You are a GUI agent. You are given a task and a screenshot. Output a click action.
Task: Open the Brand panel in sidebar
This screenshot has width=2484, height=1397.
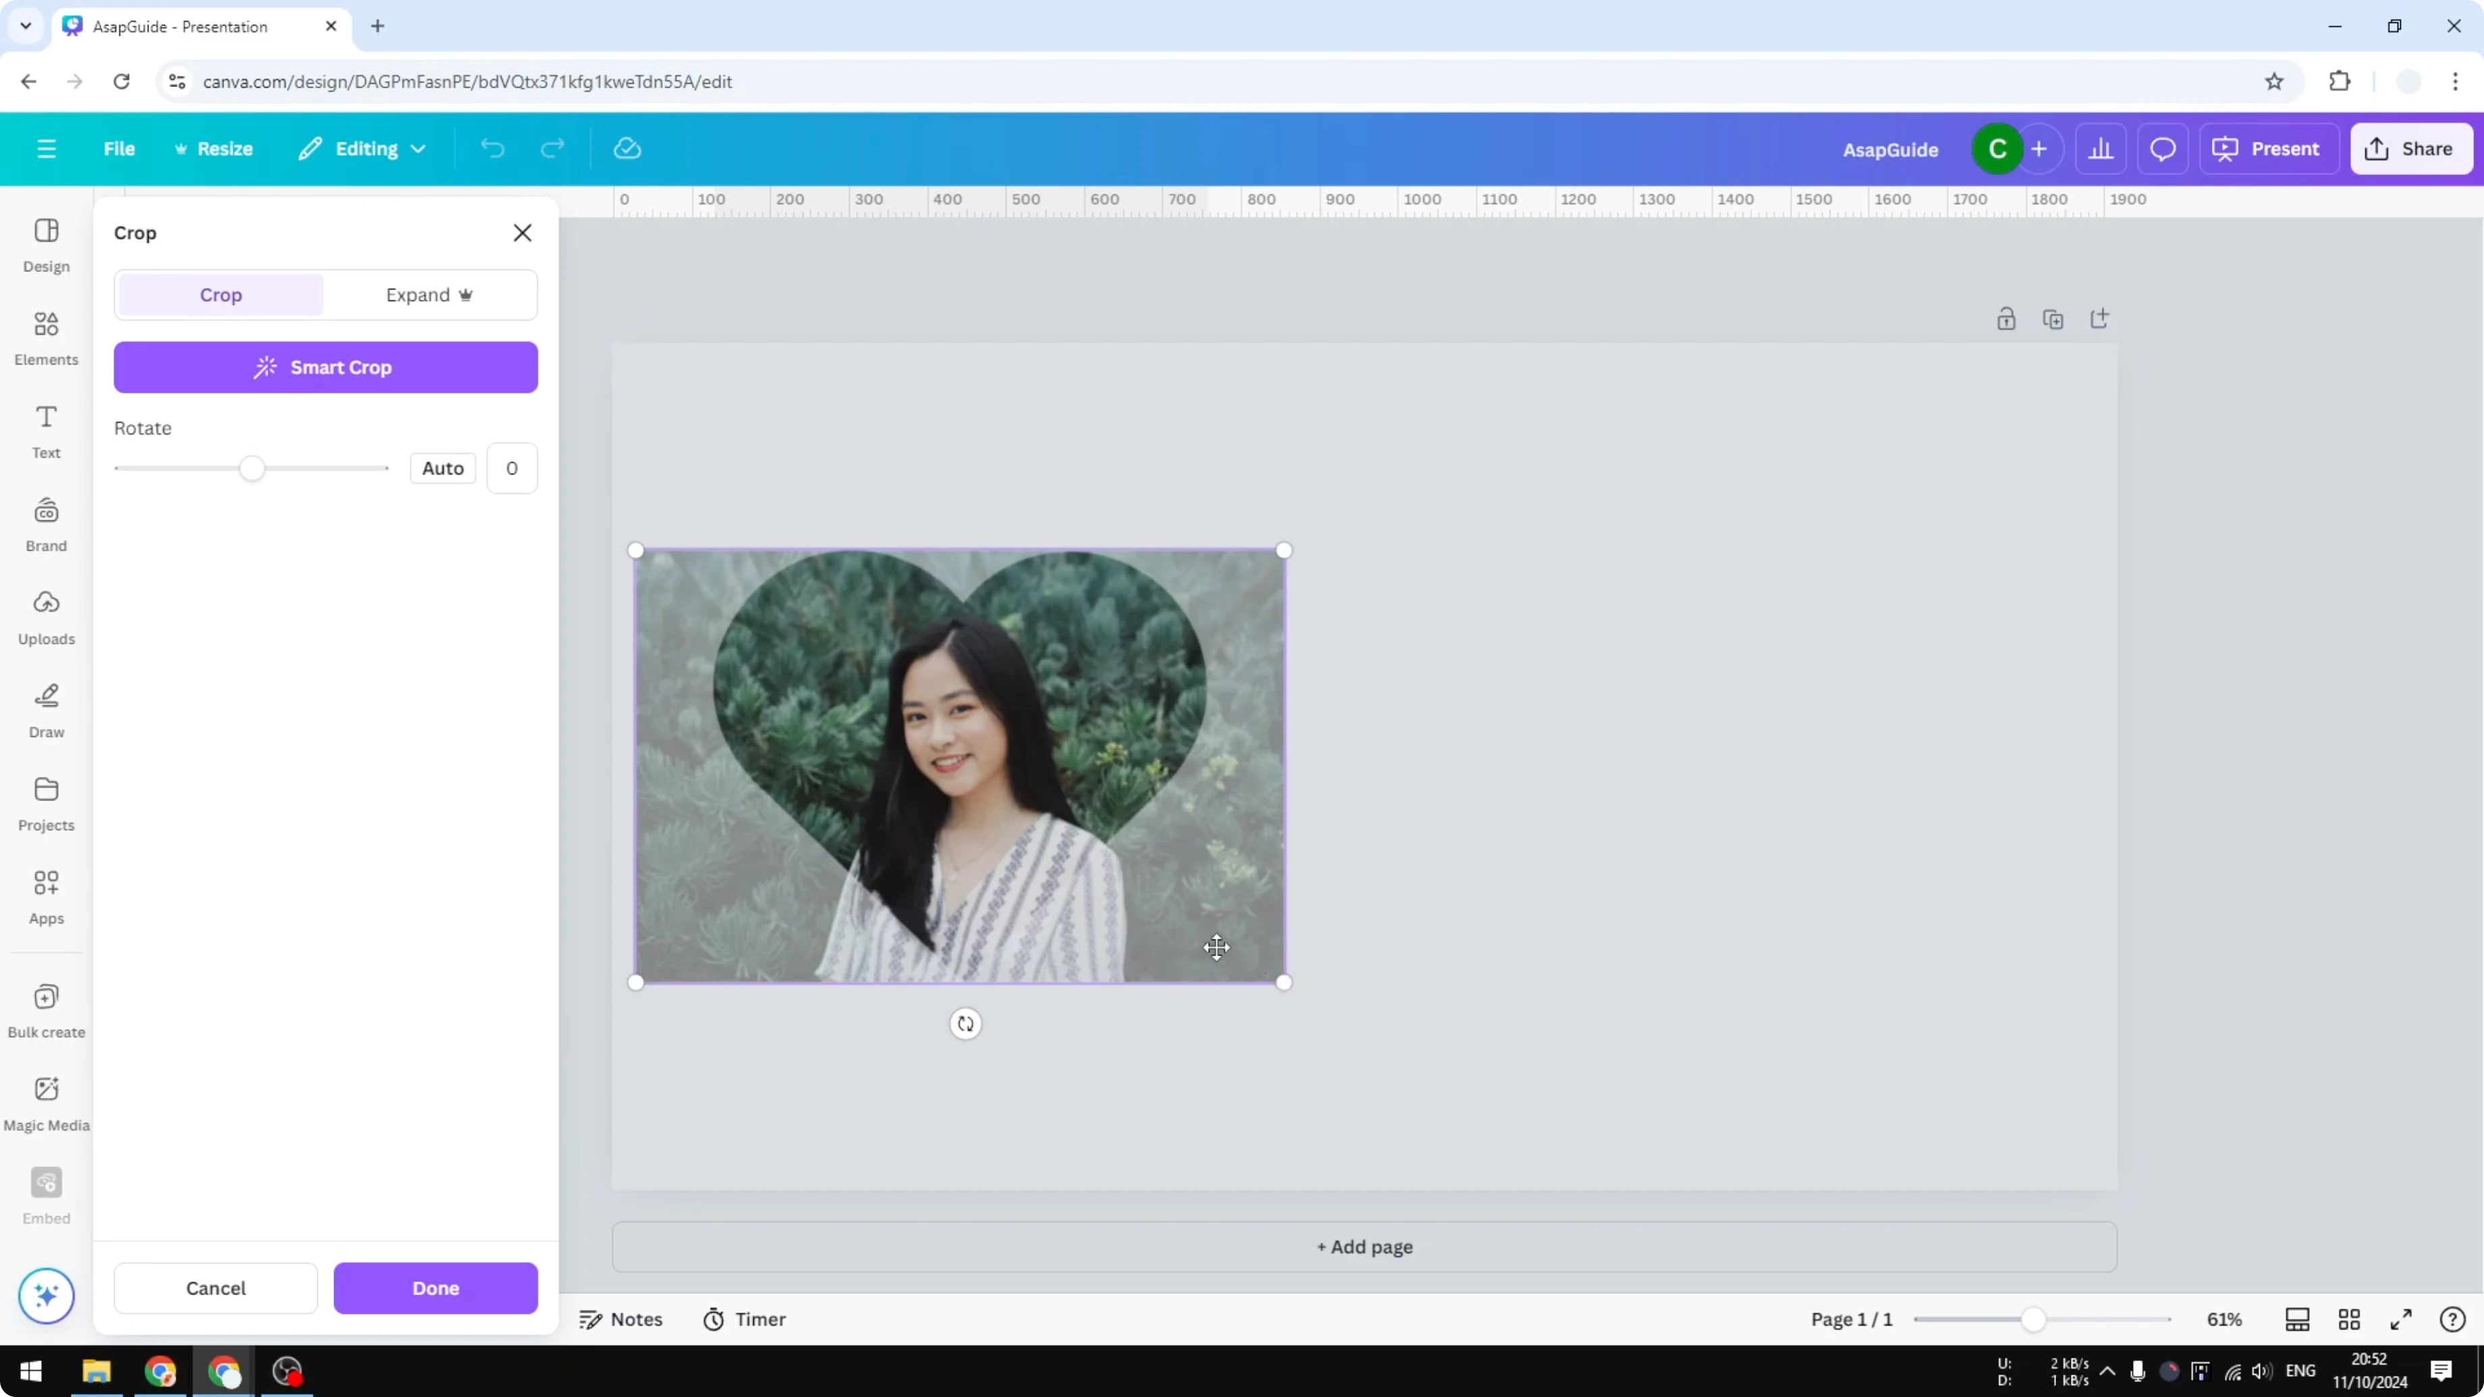(45, 522)
